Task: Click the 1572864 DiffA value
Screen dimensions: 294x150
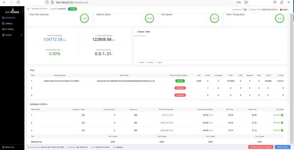Action: click(x=230, y=81)
